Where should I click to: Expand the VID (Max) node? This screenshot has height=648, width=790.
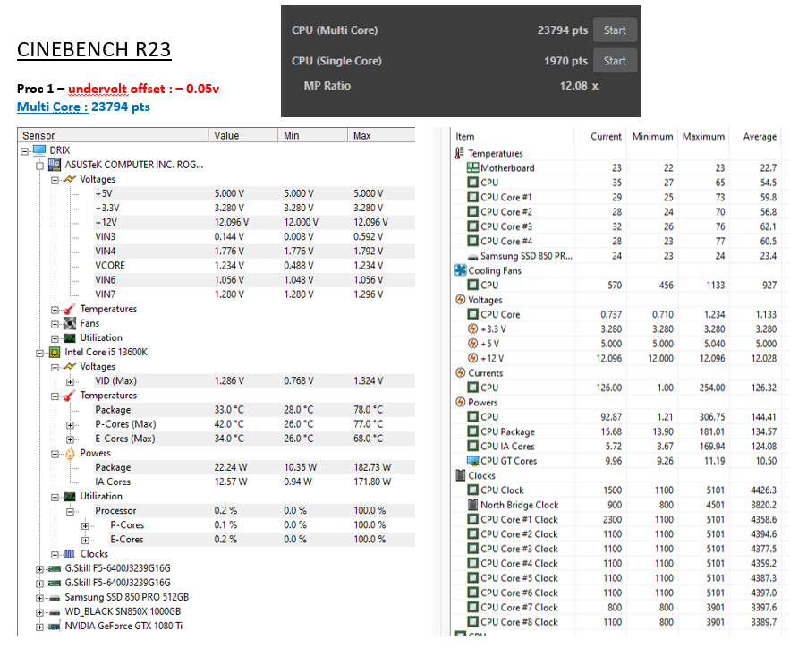click(70, 382)
